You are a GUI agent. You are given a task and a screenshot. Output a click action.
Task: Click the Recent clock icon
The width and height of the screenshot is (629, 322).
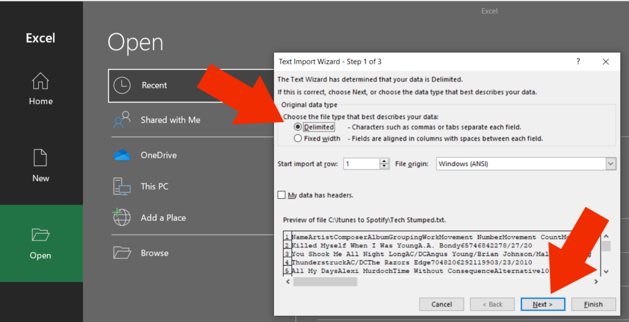122,85
